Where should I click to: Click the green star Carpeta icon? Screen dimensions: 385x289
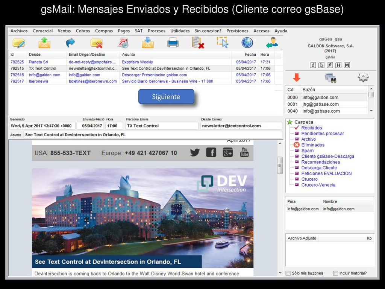click(290, 122)
